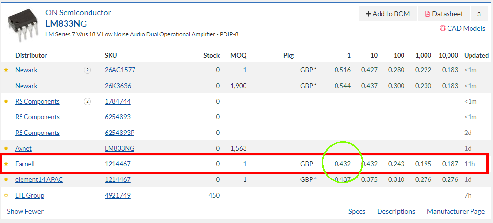The image size is (493, 223).
Task: Open the Manufacturer Page link
Action: [456, 211]
